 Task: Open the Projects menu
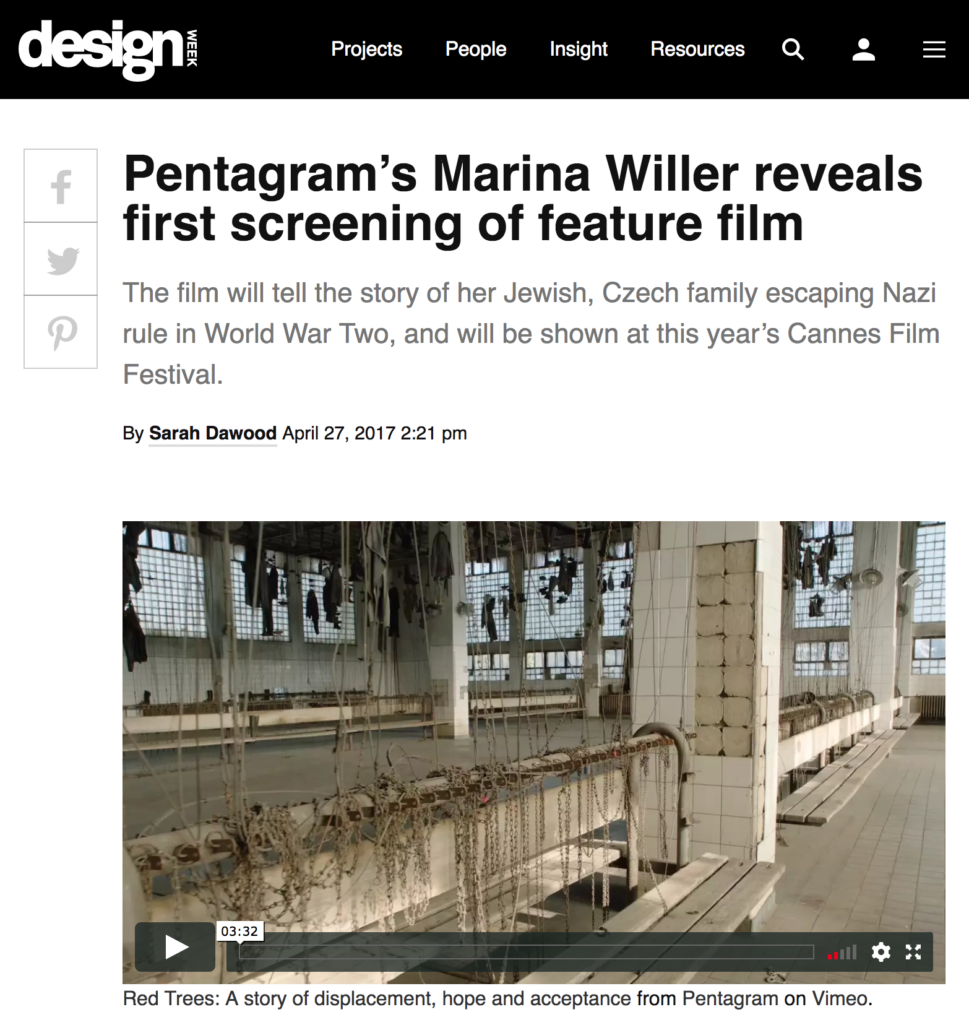pyautogui.click(x=366, y=50)
